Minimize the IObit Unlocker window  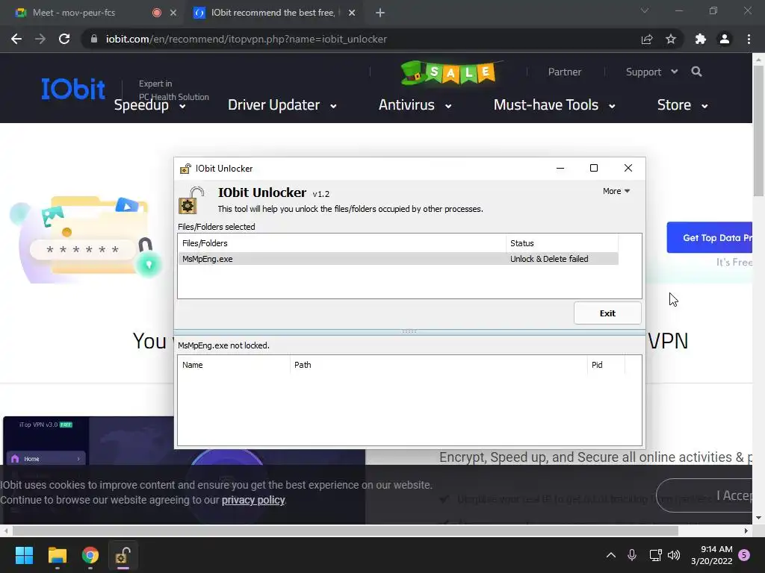560,168
